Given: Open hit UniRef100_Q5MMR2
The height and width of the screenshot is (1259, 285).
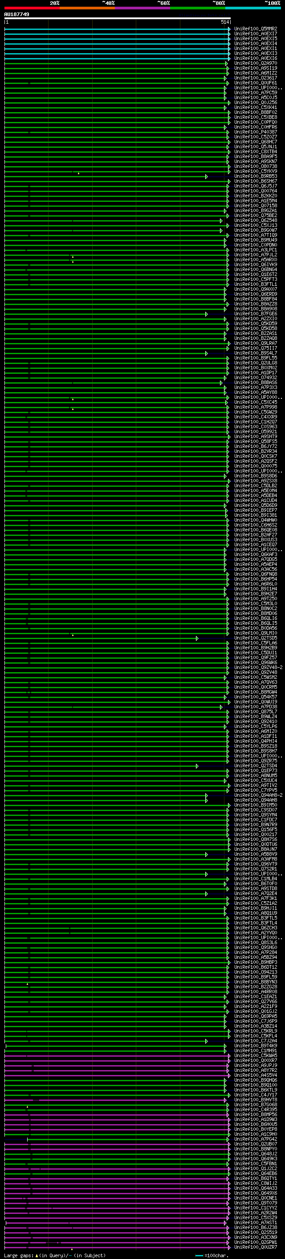Looking at the screenshot, I should [x=256, y=29].
